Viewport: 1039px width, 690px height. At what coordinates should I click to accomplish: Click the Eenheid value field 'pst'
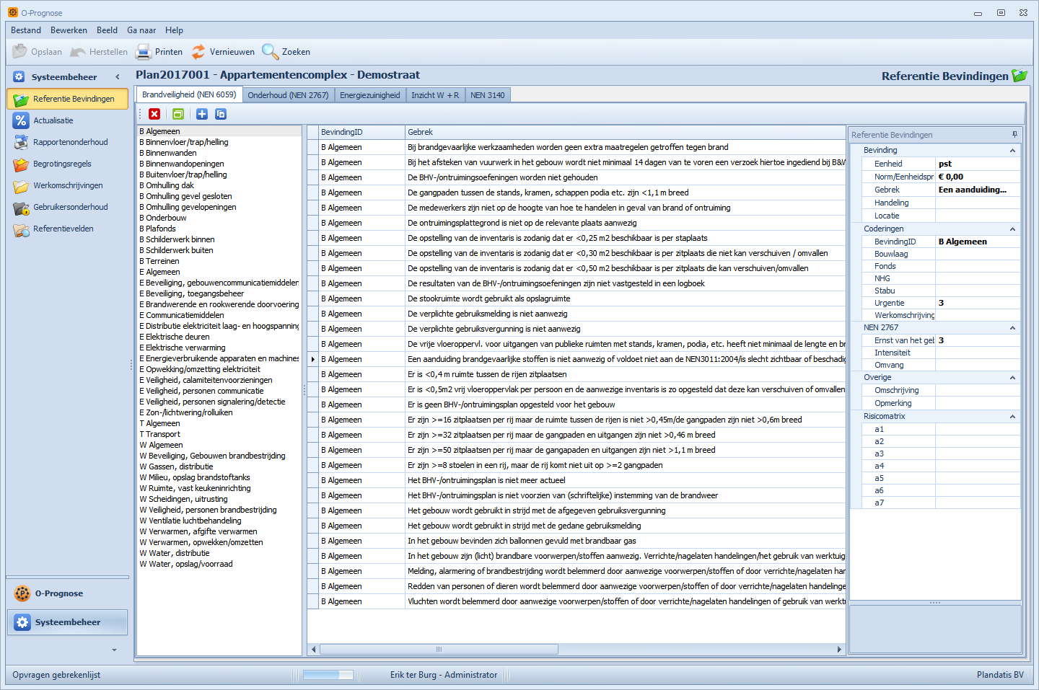click(x=978, y=164)
